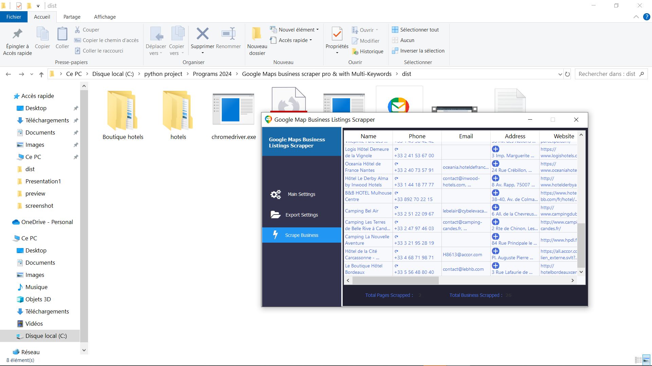The width and height of the screenshot is (652, 366).
Task: Click Copier icon in Presse-papiers group
Action: point(42,34)
